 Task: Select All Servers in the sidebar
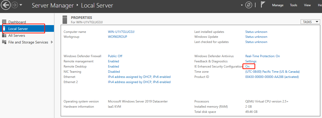(x=17, y=35)
